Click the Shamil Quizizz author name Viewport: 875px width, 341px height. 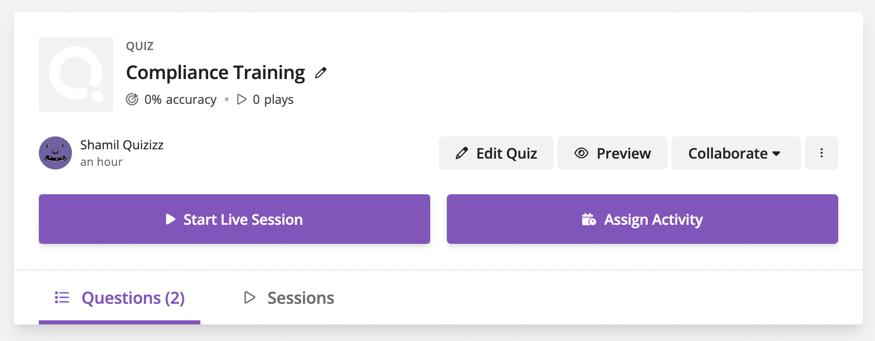[122, 145]
